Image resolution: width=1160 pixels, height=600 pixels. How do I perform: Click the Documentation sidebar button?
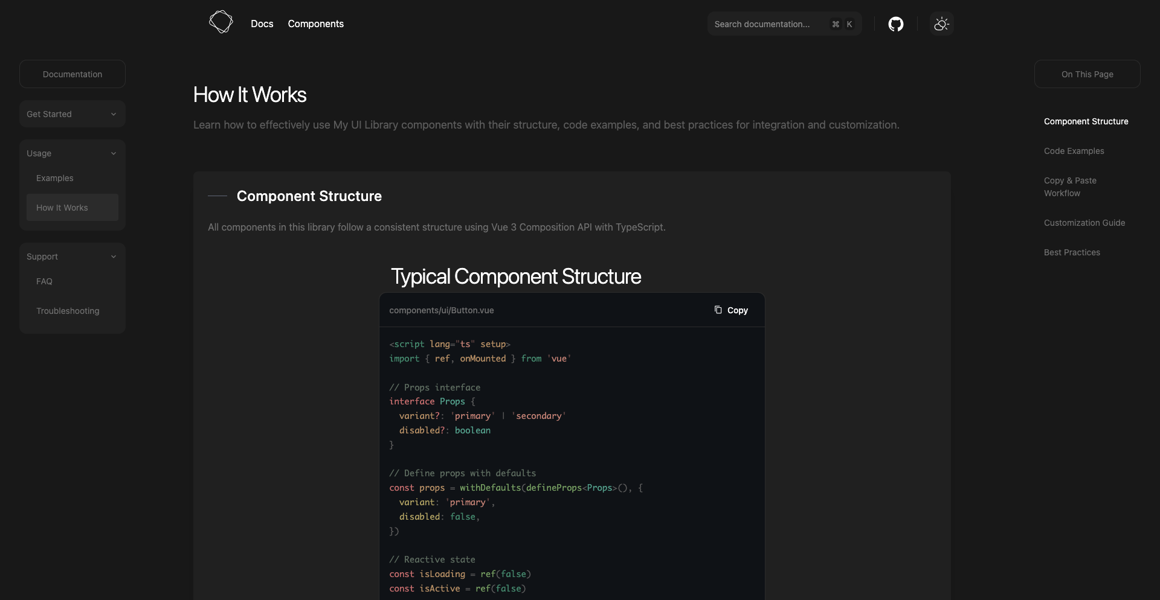click(72, 74)
